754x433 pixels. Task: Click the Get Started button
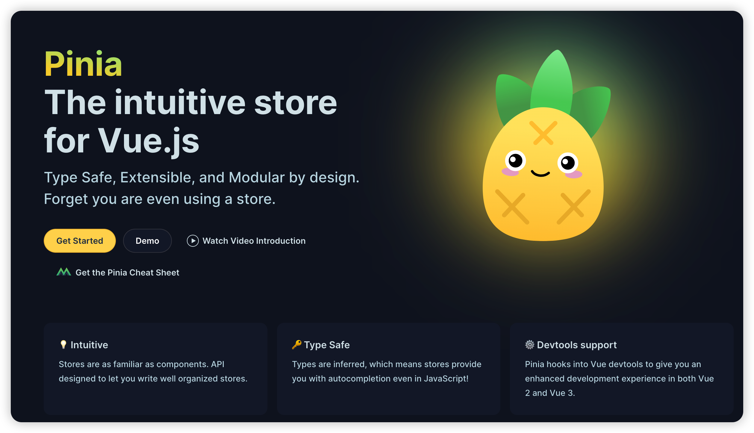point(80,241)
